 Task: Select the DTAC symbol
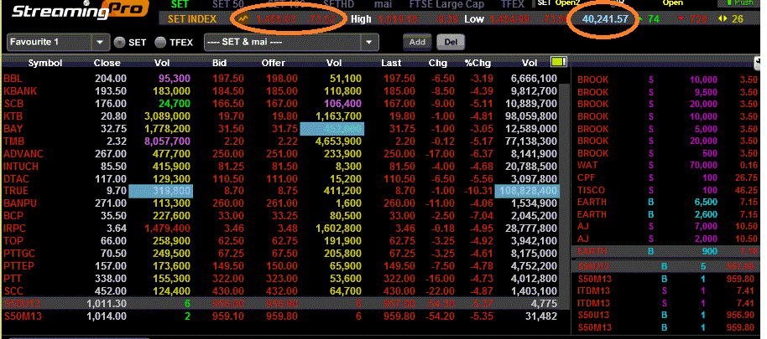pos(16,178)
